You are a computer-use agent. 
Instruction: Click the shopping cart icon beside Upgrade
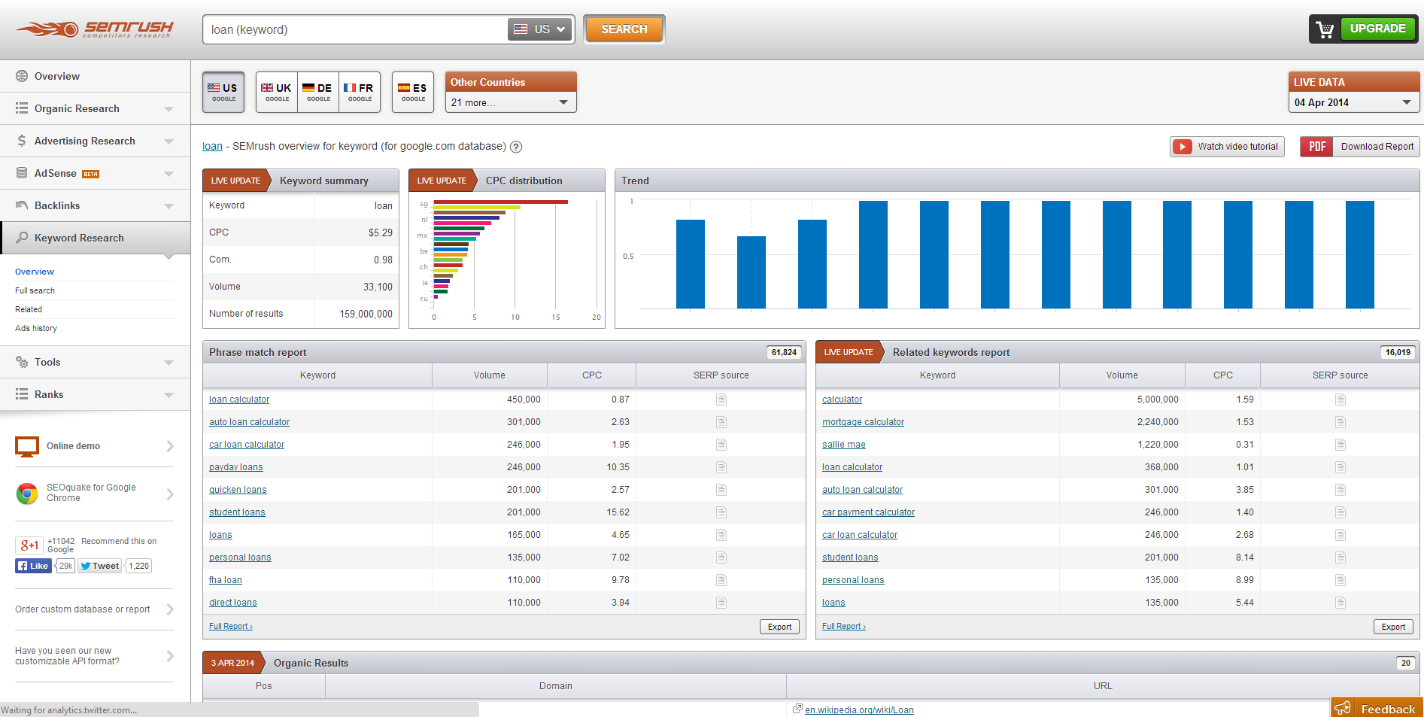(1325, 29)
